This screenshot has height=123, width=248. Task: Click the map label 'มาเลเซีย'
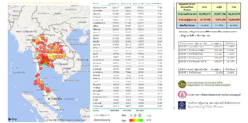pyautogui.click(x=55, y=99)
